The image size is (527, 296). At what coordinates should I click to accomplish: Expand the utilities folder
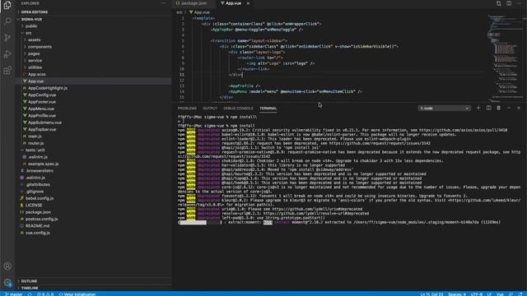35,67
